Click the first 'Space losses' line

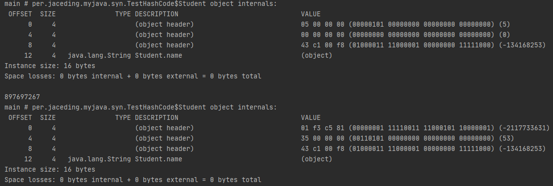133,76
